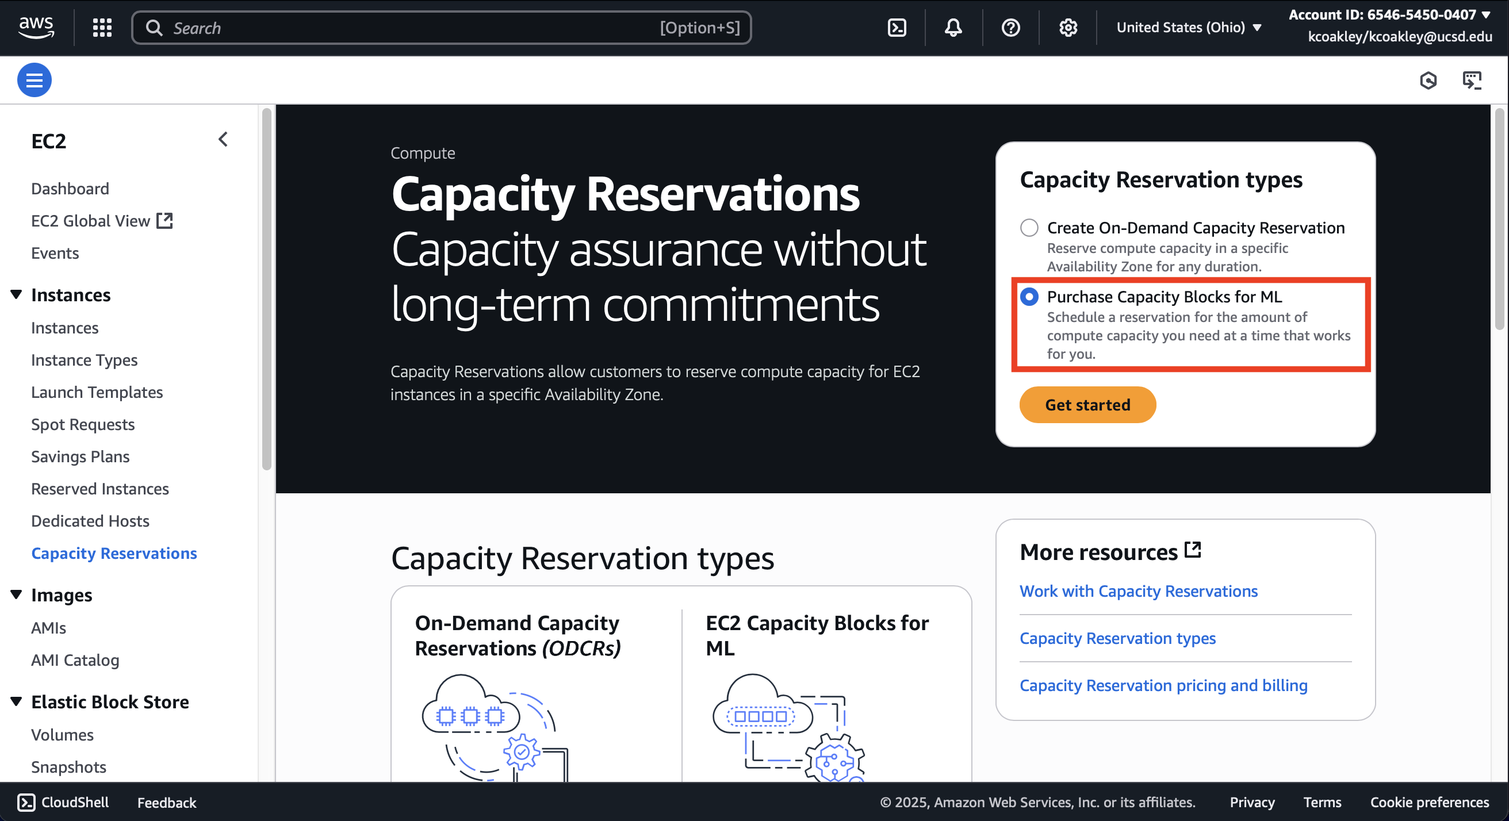
Task: Open the help question mark icon
Action: click(x=1010, y=28)
